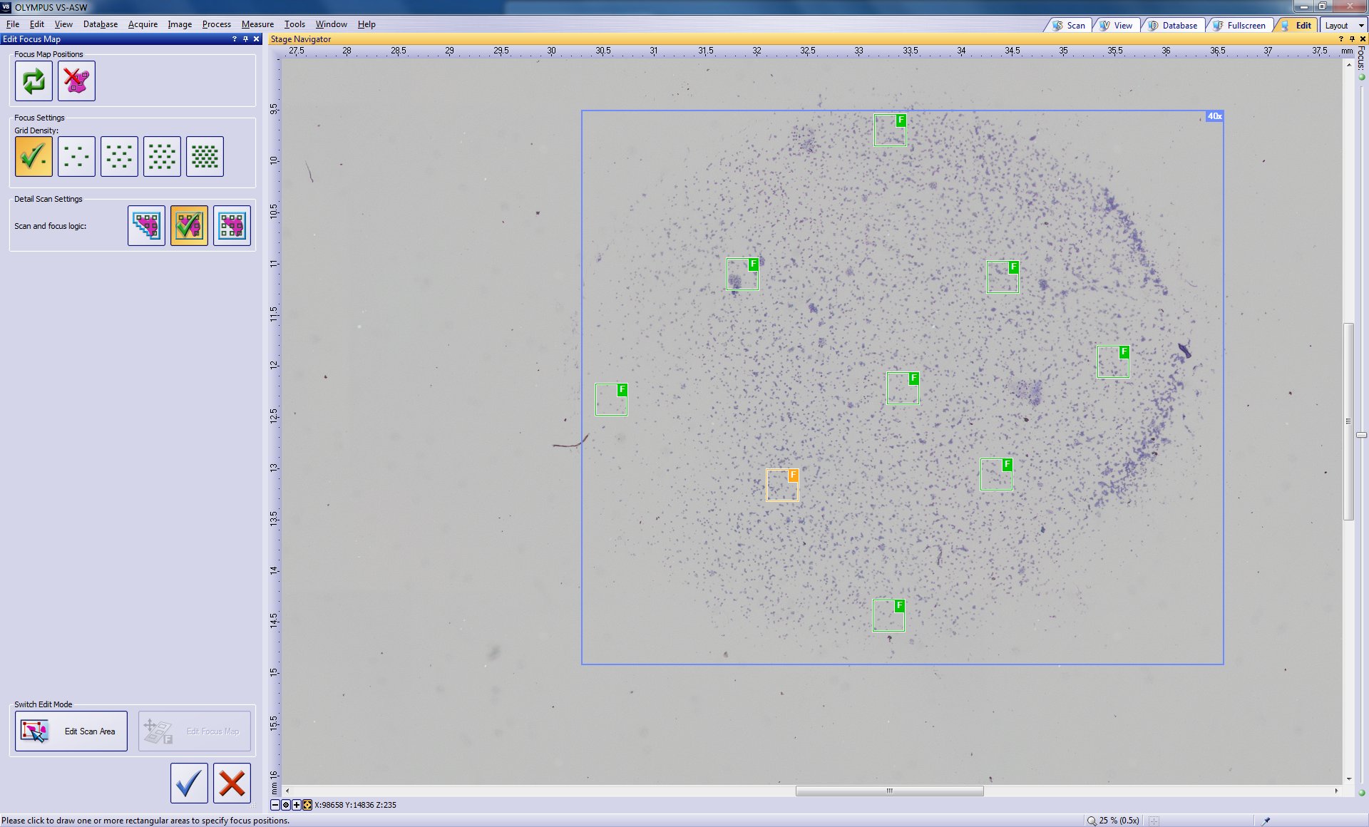The image size is (1369, 827).
Task: Click the orange fit-to-view navigator icon
Action: 307,805
